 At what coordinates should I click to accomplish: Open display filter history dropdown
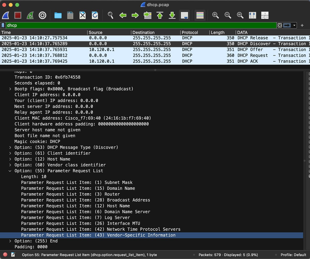294,25
